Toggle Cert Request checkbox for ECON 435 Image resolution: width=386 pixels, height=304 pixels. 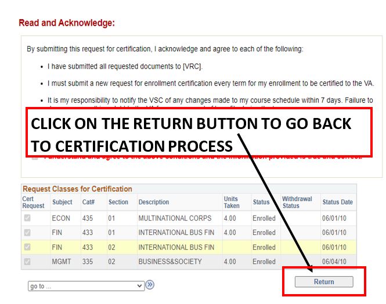point(27,218)
